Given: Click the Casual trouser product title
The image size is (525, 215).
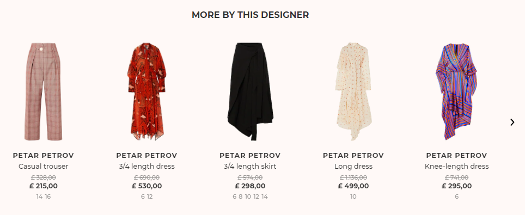Looking at the screenshot, I should coord(44,167).
